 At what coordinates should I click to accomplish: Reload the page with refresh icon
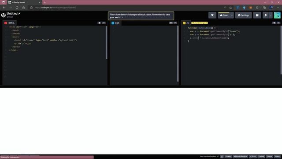coord(17,8)
